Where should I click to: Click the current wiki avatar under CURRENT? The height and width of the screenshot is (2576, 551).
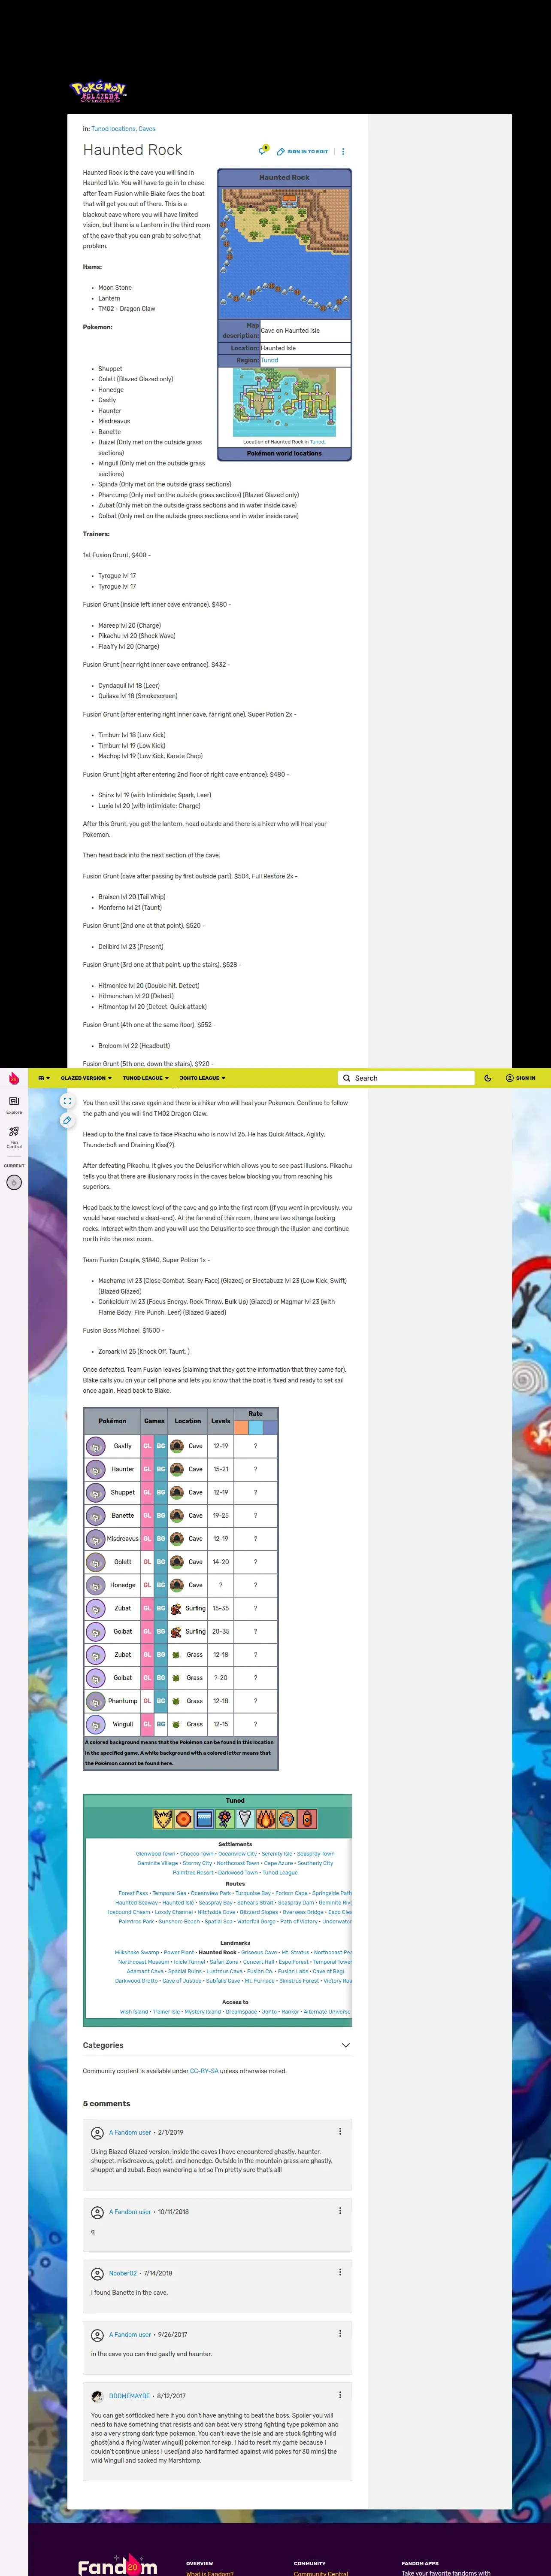tap(14, 1182)
